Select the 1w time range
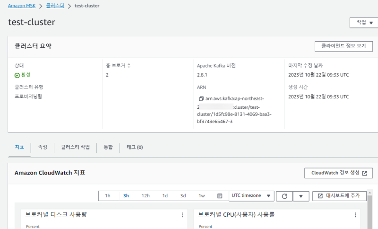378x229 pixels. pyautogui.click(x=202, y=196)
